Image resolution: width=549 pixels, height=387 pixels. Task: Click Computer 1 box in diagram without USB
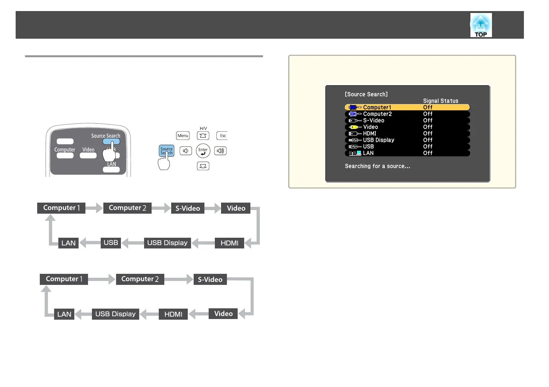click(x=64, y=279)
